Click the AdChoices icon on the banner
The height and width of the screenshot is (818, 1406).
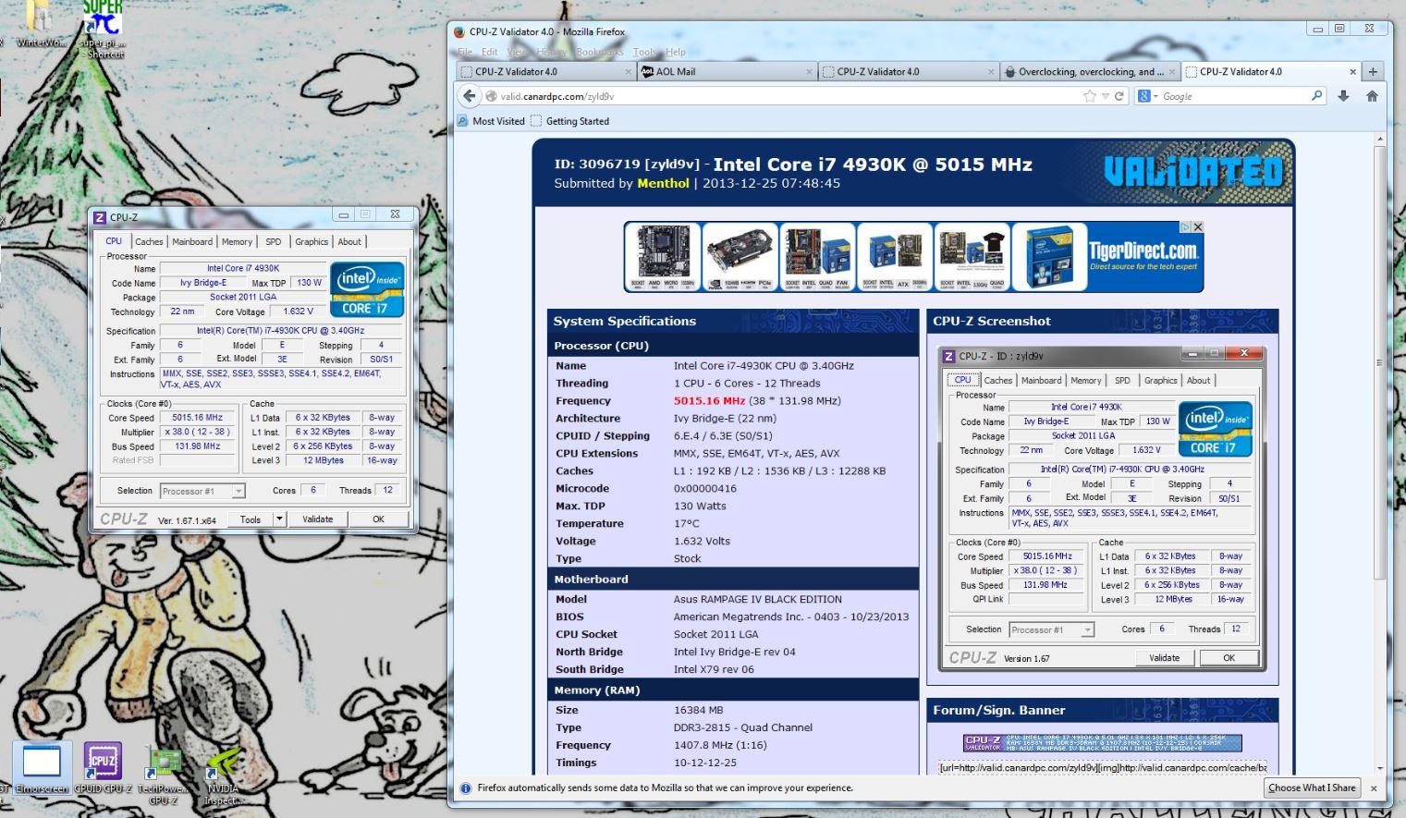pos(1185,226)
